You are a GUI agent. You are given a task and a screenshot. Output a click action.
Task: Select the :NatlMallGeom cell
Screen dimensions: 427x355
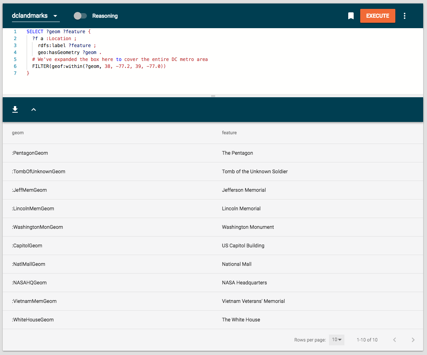(29, 264)
